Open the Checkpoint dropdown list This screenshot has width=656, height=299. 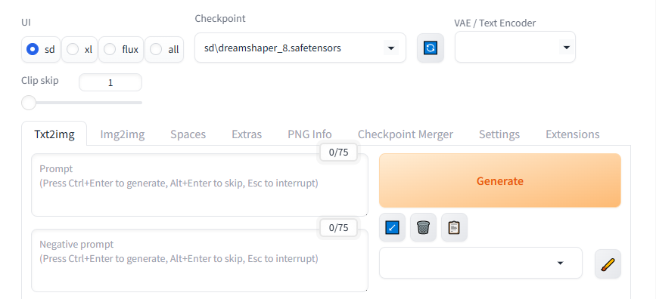coord(300,48)
